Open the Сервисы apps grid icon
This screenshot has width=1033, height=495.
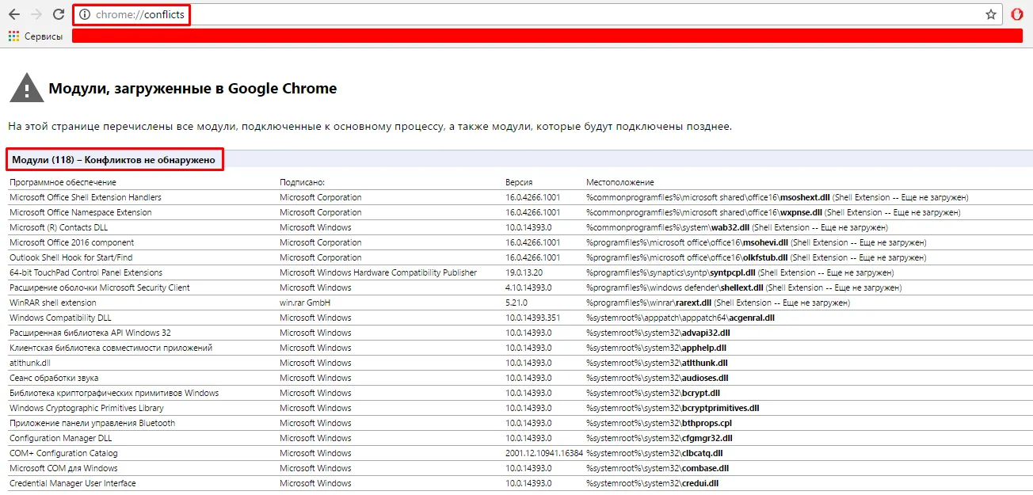[13, 36]
